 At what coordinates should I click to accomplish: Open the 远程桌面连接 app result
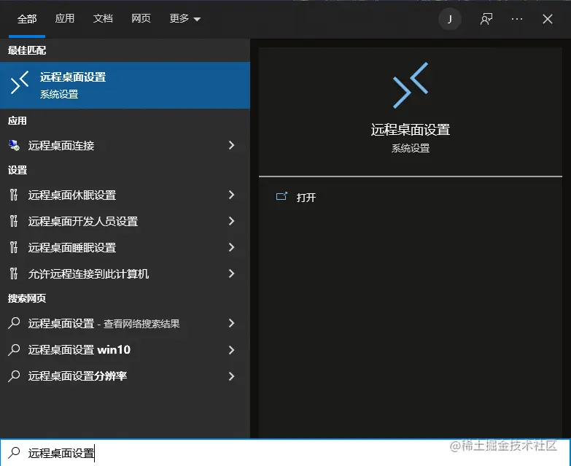(x=125, y=145)
